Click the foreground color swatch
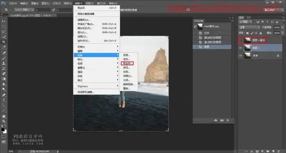Image resolution: width=286 pixels, height=153 pixels. click(2, 130)
